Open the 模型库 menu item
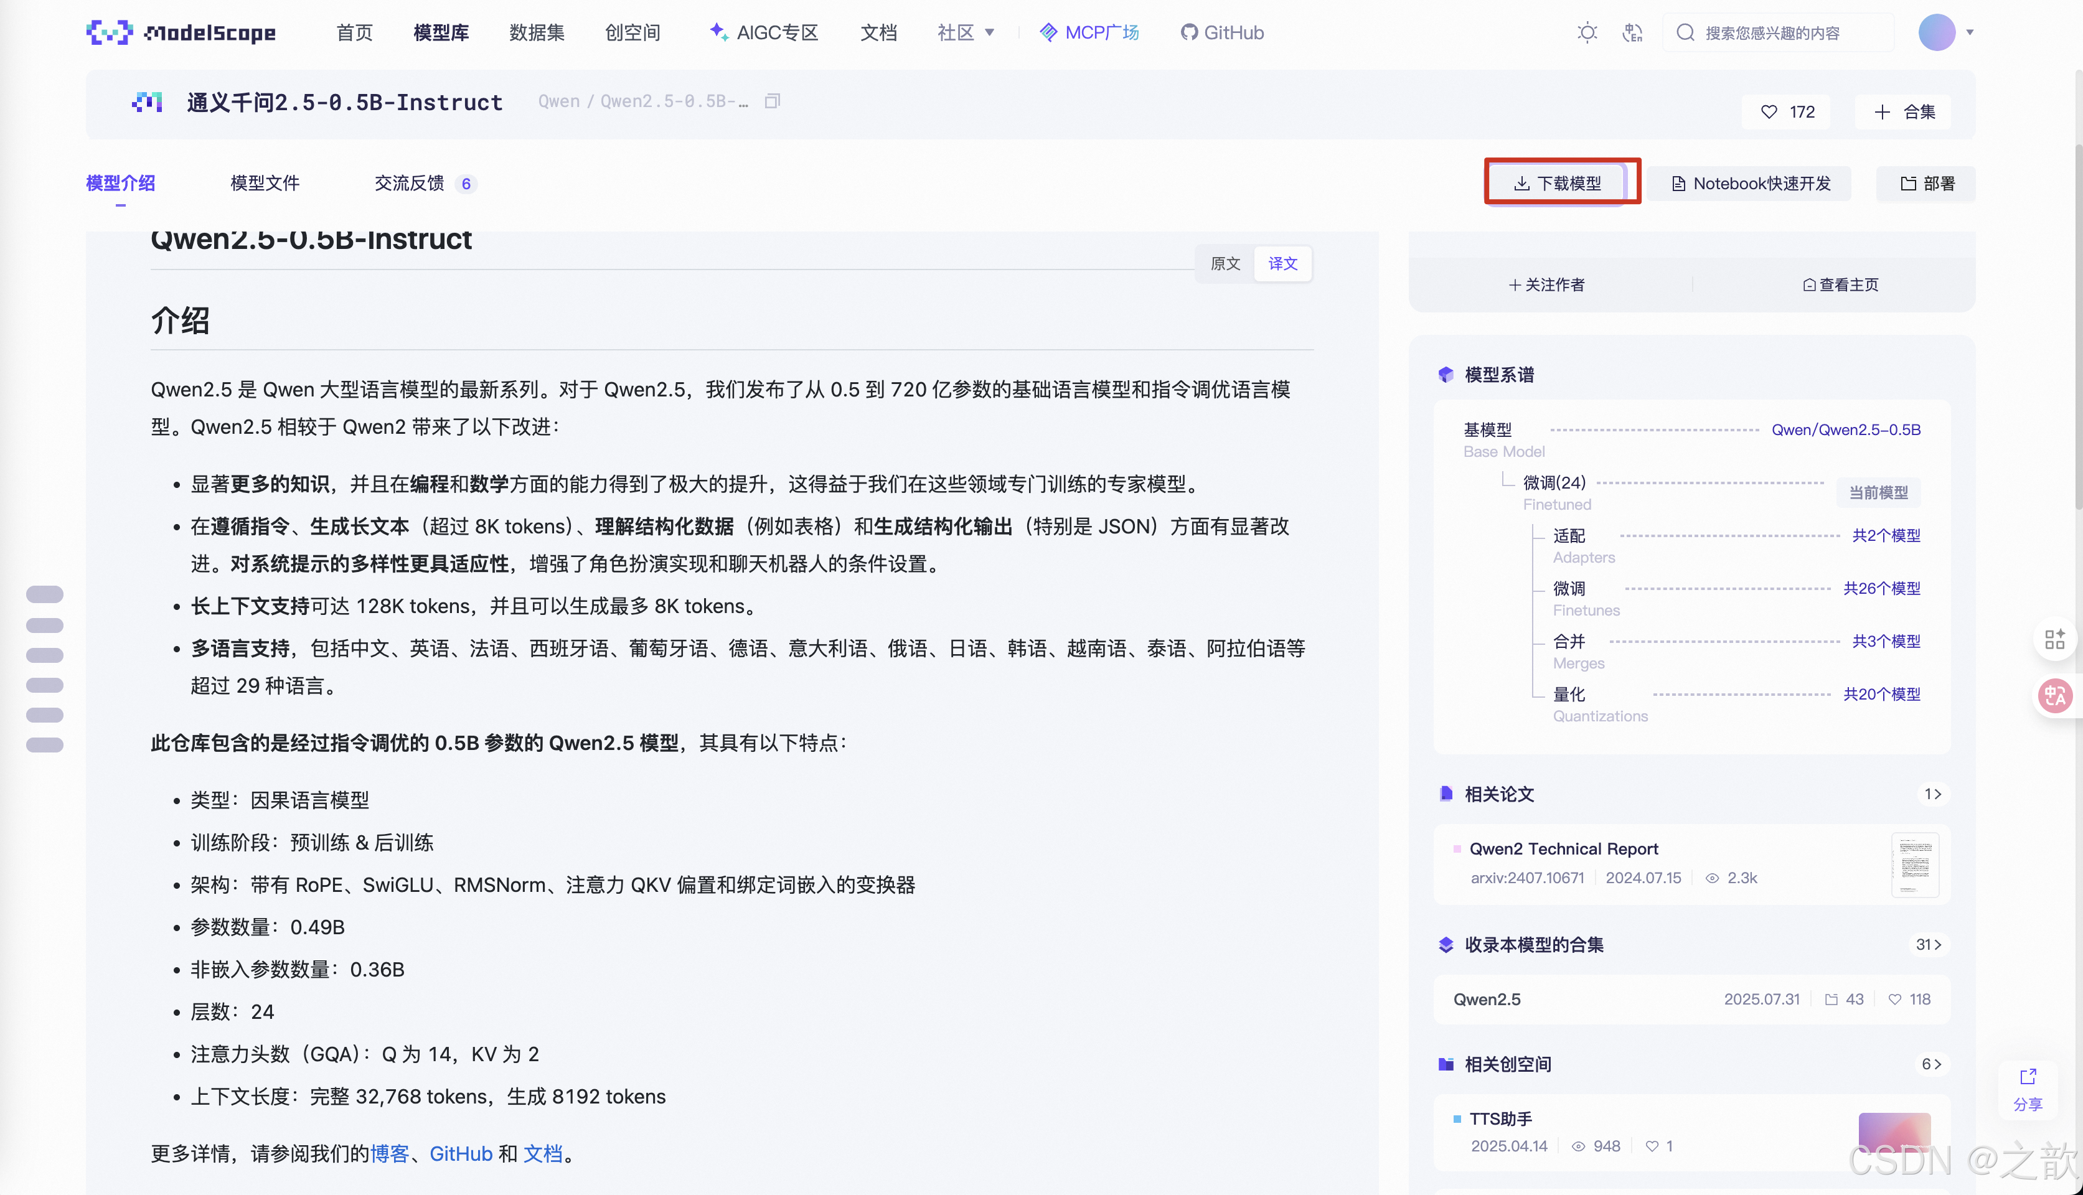This screenshot has height=1195, width=2083. tap(441, 33)
